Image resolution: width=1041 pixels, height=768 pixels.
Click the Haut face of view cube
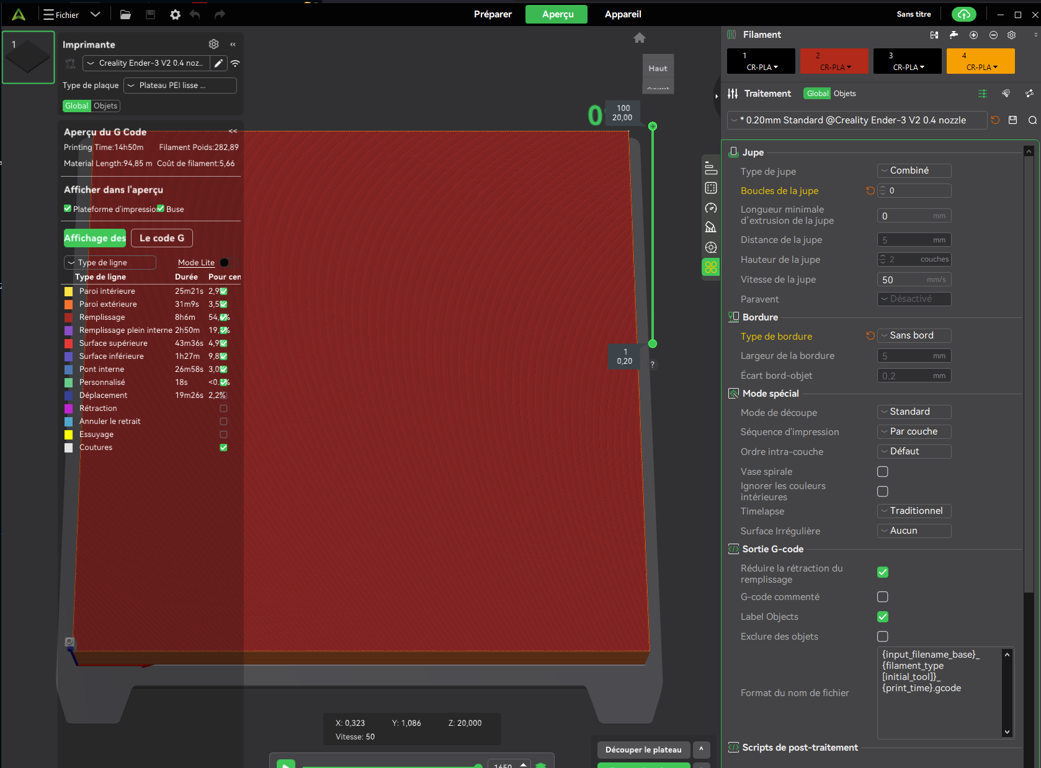click(x=658, y=68)
